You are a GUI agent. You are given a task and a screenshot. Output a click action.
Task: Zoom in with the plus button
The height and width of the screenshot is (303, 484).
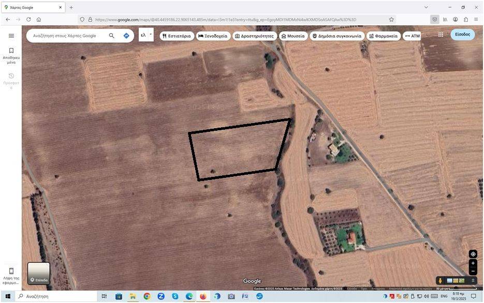pyautogui.click(x=473, y=263)
